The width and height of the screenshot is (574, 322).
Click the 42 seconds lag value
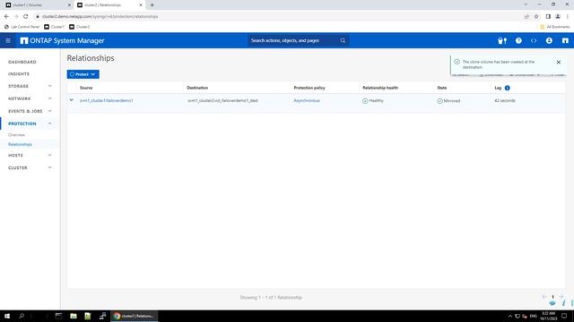(505, 100)
